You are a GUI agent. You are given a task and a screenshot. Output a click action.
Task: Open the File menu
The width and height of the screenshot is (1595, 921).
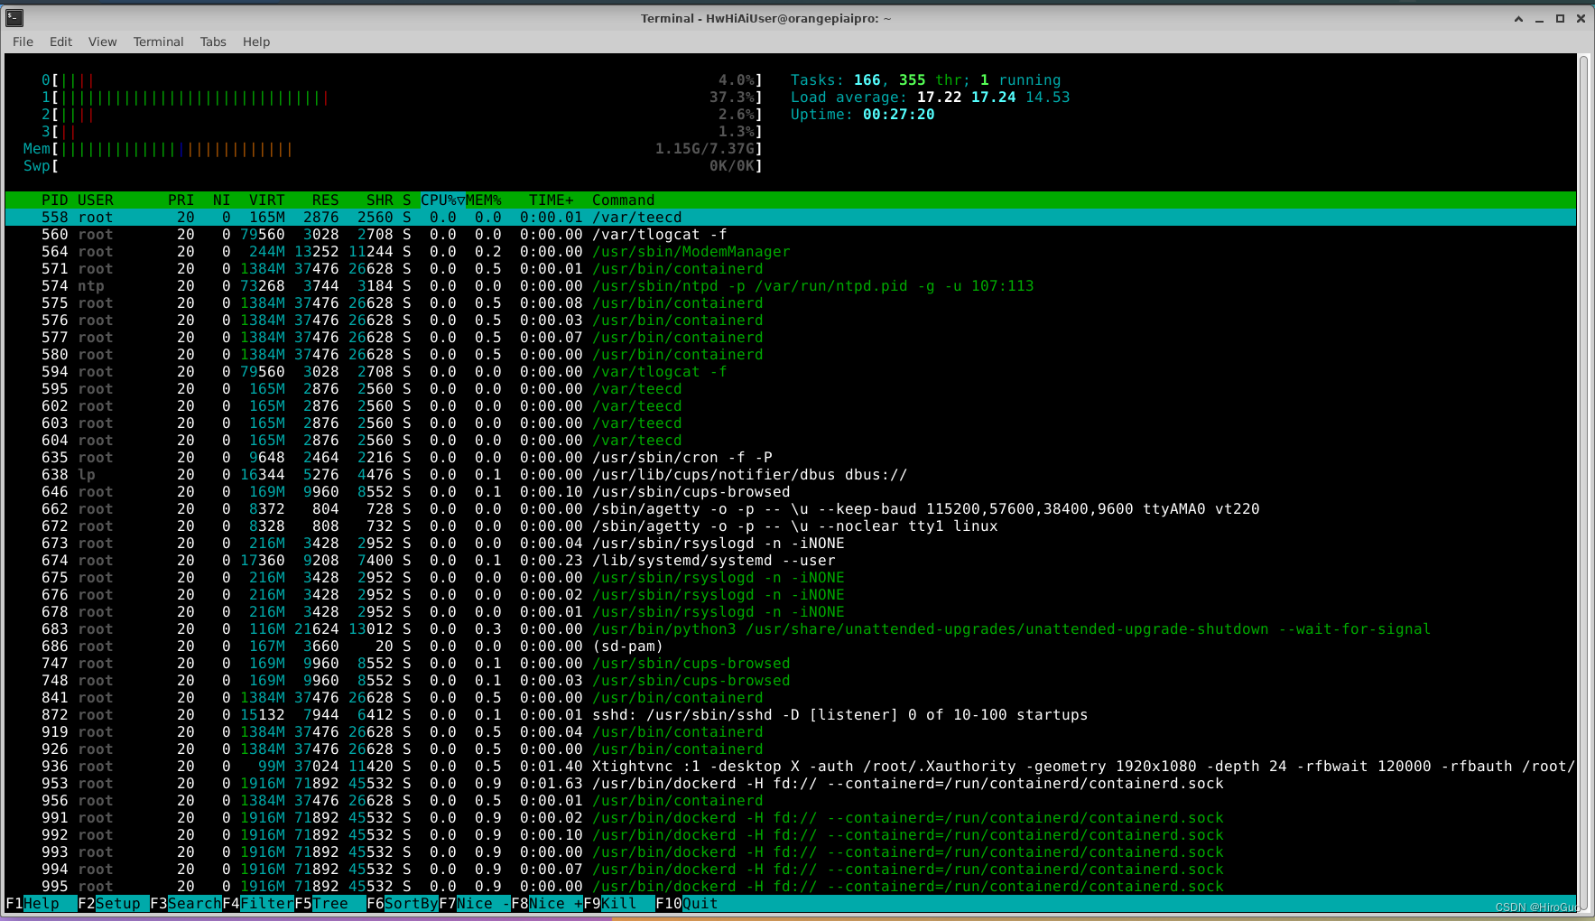(x=23, y=42)
